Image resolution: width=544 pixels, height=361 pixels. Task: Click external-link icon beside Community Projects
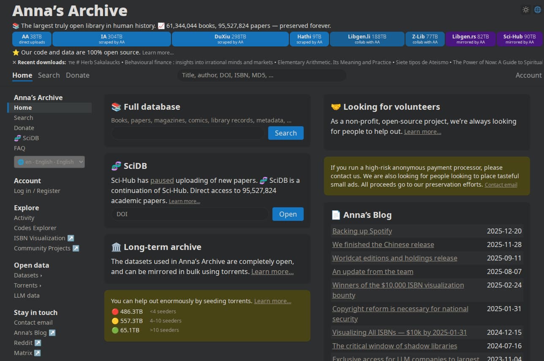pyautogui.click(x=76, y=248)
